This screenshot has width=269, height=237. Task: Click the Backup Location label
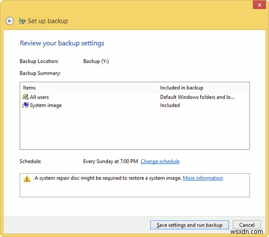pos(39,61)
